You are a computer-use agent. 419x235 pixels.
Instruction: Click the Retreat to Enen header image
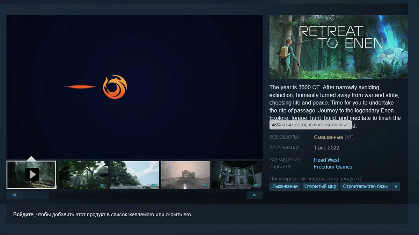click(x=338, y=47)
